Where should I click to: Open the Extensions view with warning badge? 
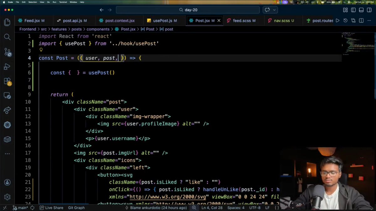coord(7,81)
